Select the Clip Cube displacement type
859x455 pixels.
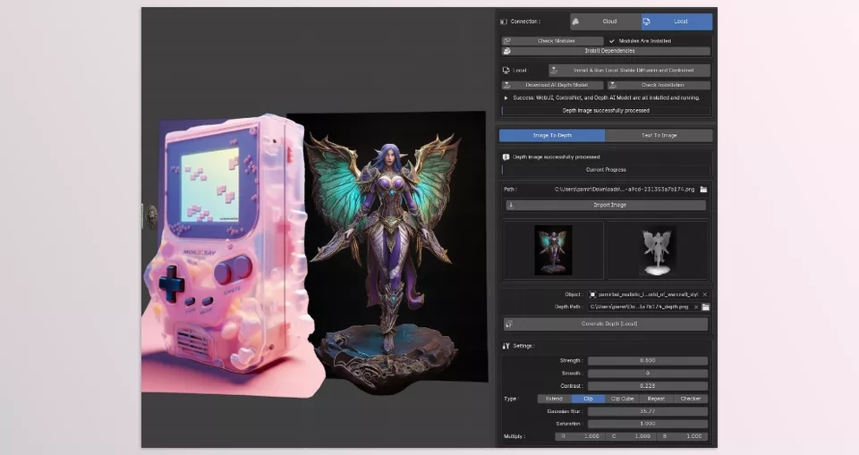tap(622, 399)
